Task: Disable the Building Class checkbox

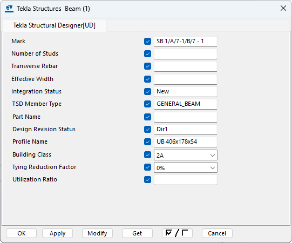Action: tap(147, 154)
